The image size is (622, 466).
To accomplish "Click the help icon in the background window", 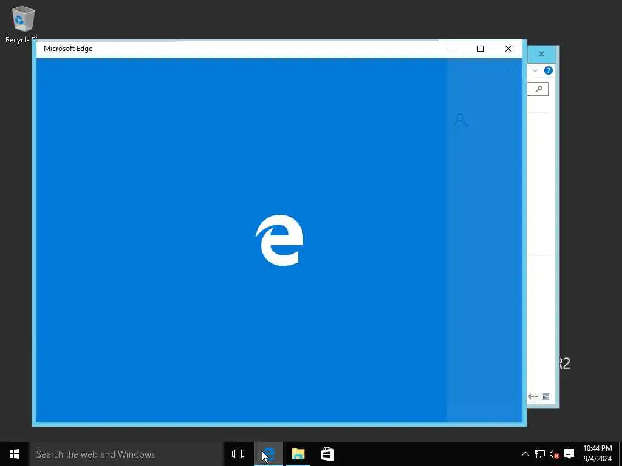I will (x=549, y=70).
